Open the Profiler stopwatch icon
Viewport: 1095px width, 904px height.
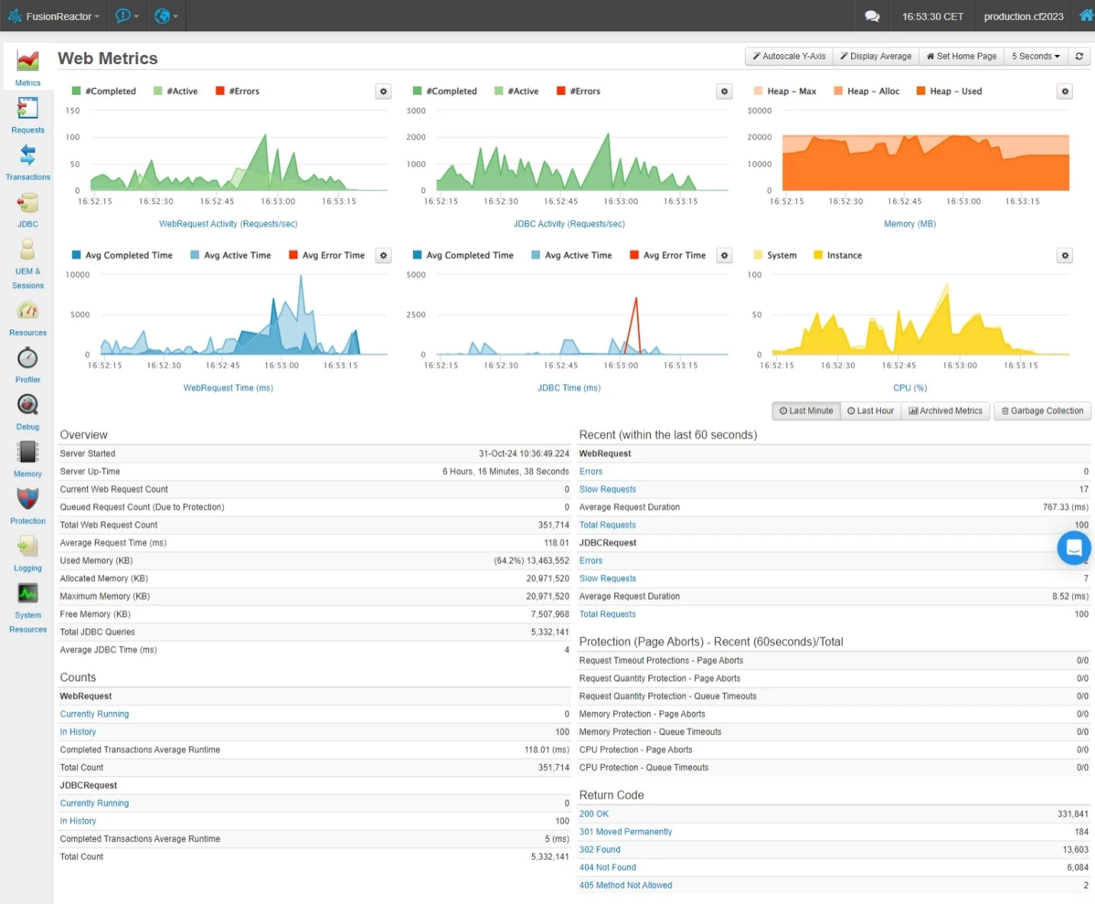28,358
